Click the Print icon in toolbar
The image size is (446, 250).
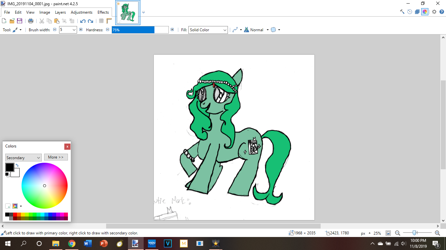coord(31,21)
